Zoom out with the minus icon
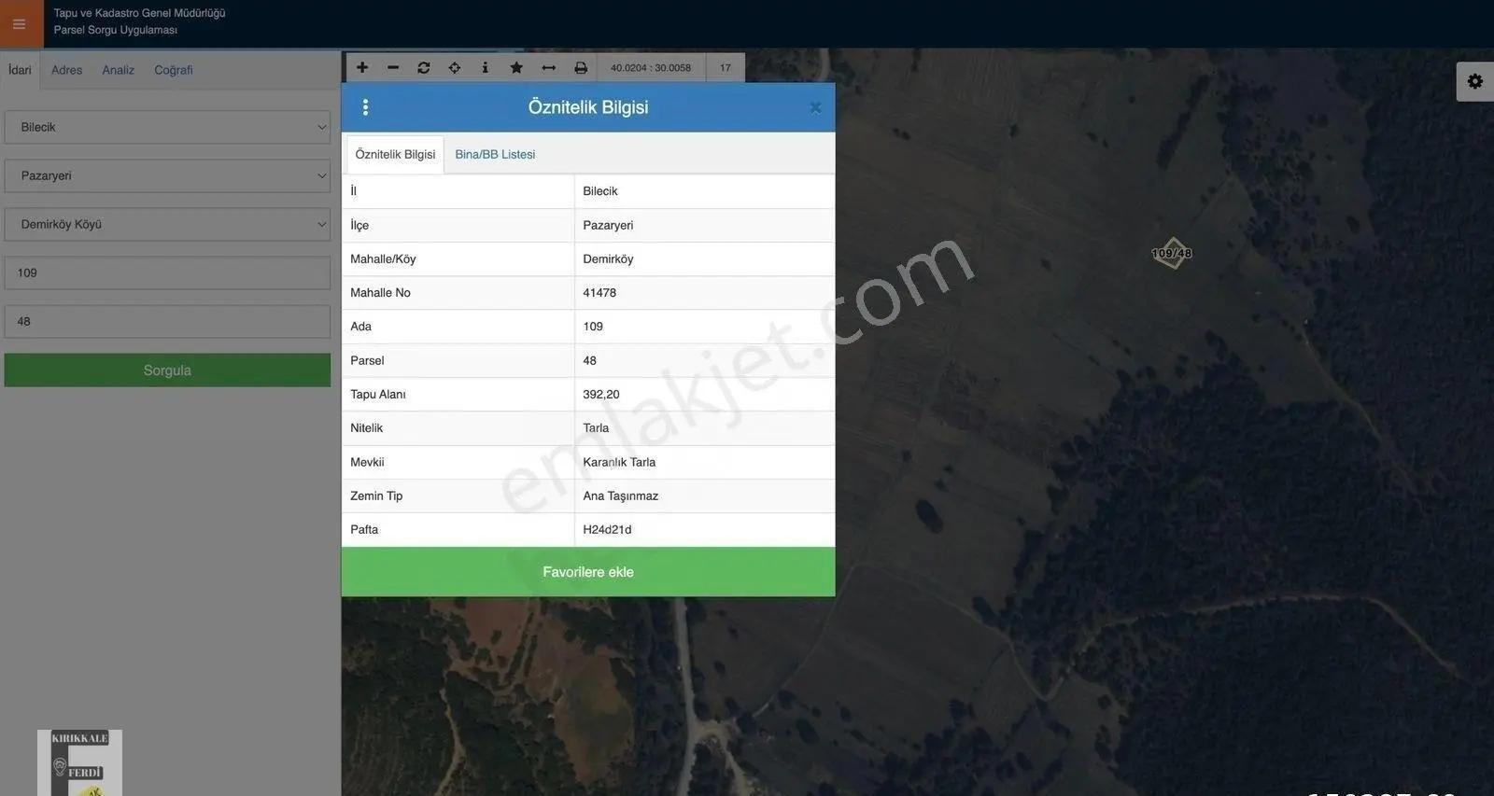This screenshot has width=1494, height=796. (393, 67)
